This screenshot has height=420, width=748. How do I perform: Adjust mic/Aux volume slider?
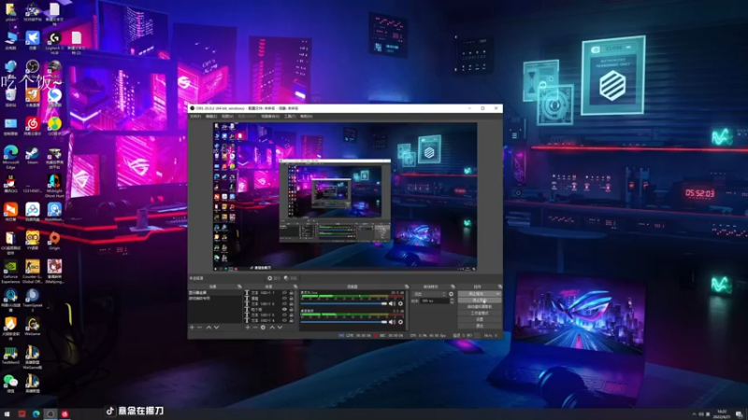(344, 304)
